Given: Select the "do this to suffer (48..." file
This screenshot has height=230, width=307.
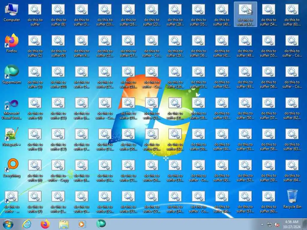Looking at the screenshot, I should pyautogui.click(x=245, y=46).
